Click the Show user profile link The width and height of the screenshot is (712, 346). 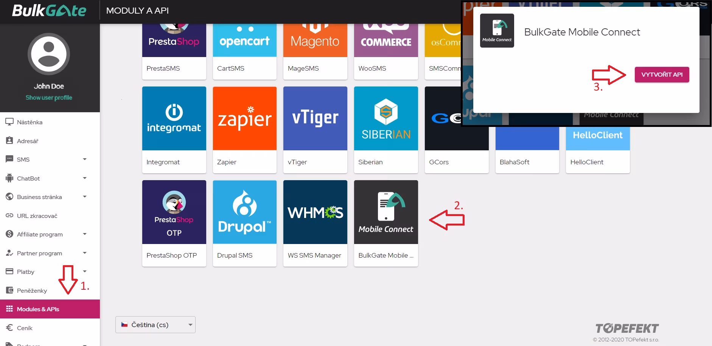(x=49, y=97)
